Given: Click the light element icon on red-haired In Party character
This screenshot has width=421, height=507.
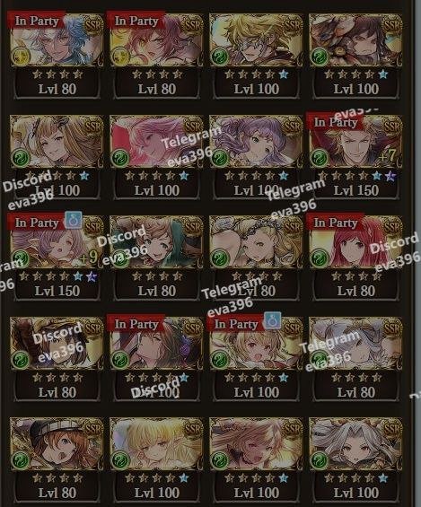Looking at the screenshot, I should [120, 56].
